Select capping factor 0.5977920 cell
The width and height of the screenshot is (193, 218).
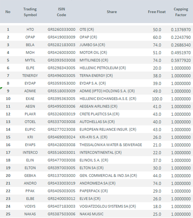(181, 60)
